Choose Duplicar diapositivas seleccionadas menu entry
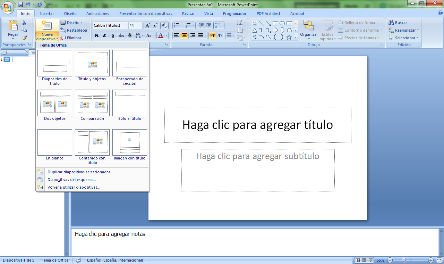This screenshot has width=444, height=264. [x=79, y=172]
